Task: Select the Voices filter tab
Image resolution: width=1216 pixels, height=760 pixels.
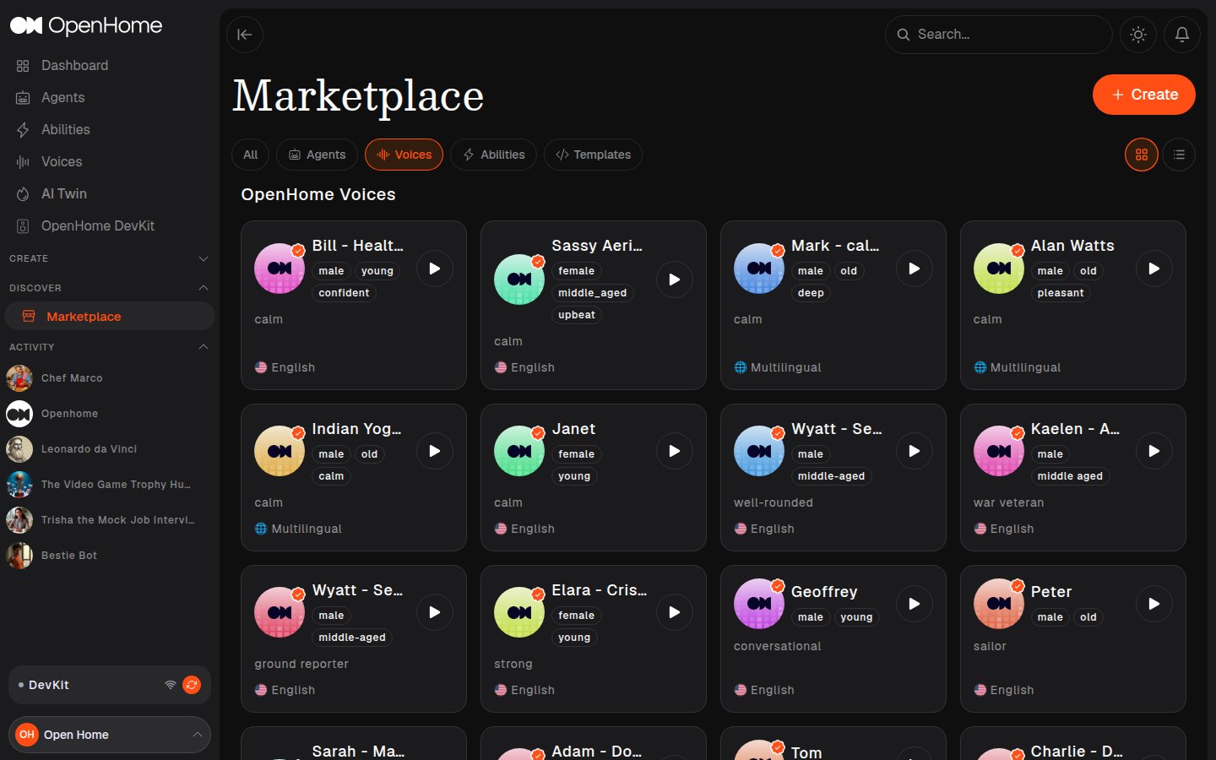Action: point(404,155)
